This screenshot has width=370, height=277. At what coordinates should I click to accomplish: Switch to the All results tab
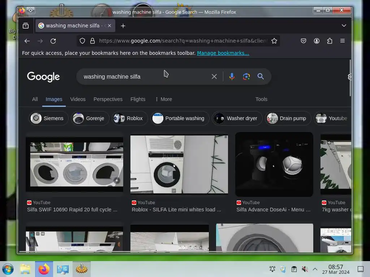[x=35, y=99]
